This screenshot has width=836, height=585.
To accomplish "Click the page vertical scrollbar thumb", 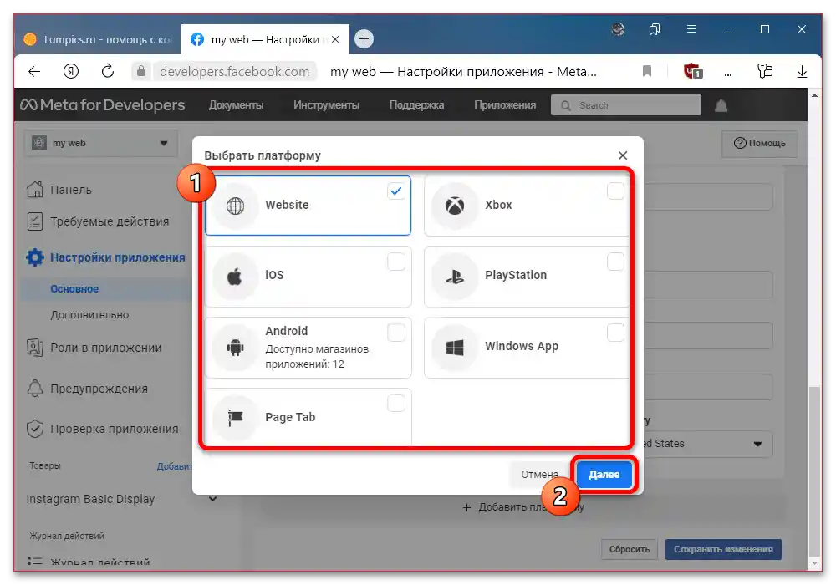I will [x=814, y=471].
